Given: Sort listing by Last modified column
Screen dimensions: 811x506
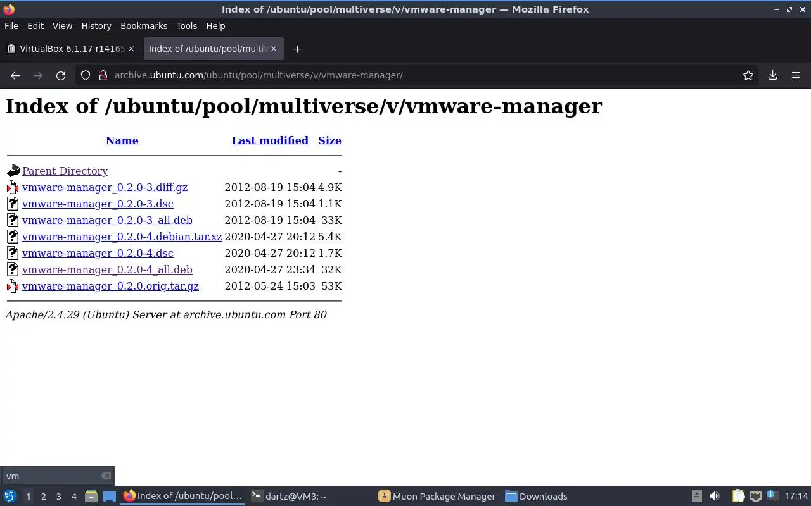Looking at the screenshot, I should pos(270,140).
